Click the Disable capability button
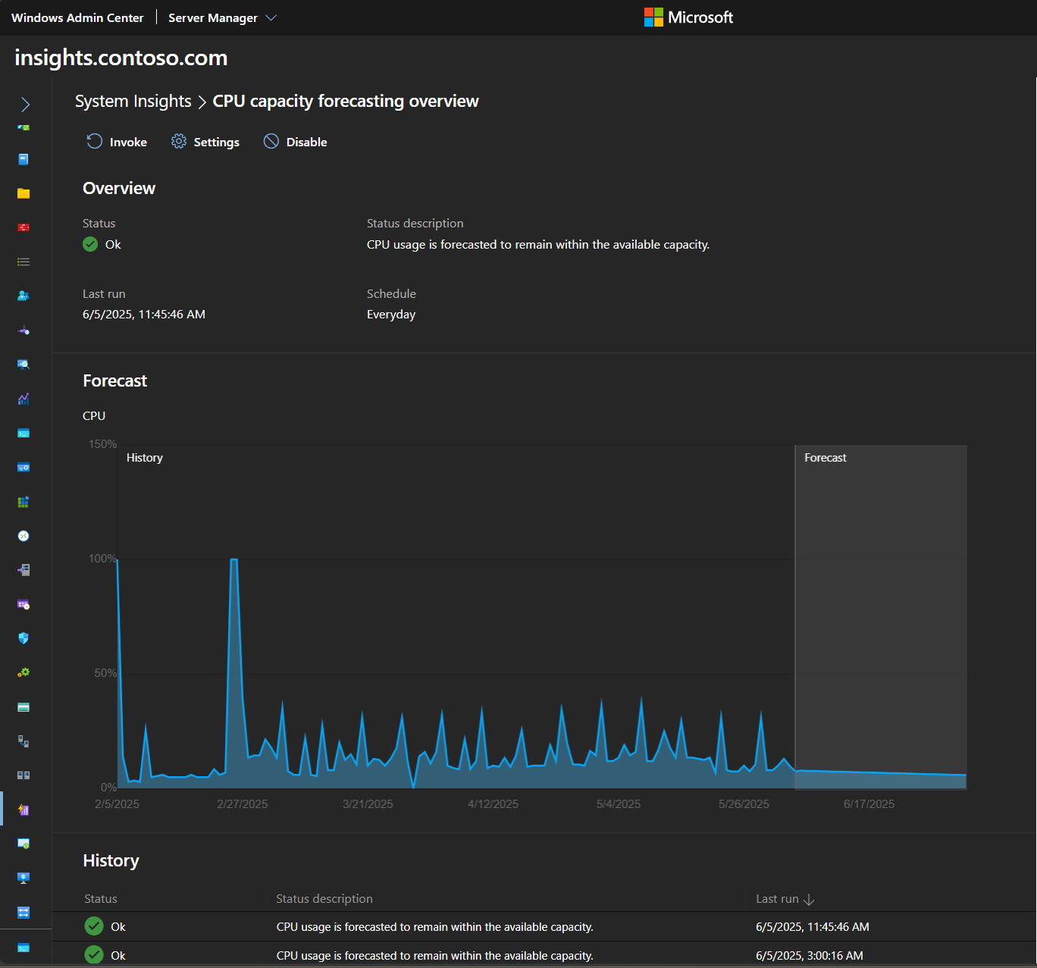The height and width of the screenshot is (968, 1037). click(296, 142)
